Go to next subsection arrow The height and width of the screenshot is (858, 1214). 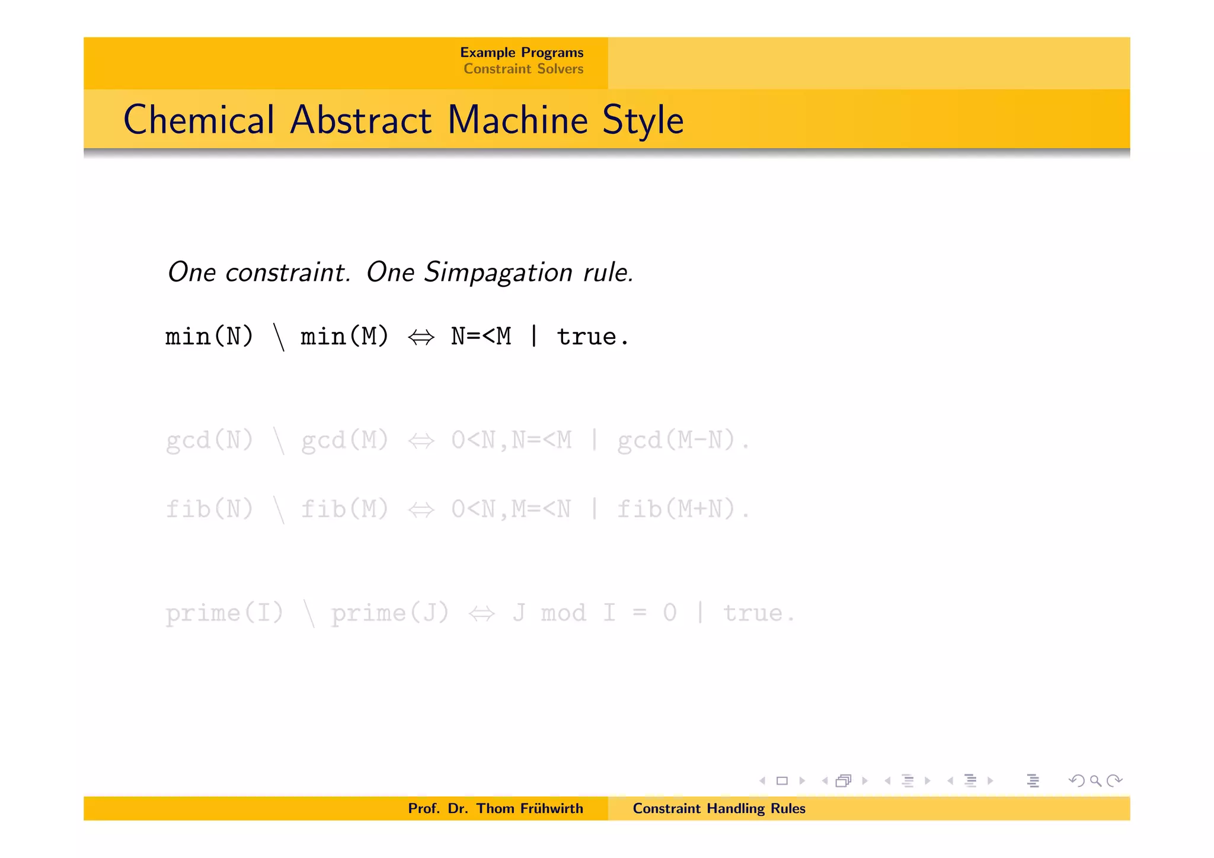[x=928, y=781]
